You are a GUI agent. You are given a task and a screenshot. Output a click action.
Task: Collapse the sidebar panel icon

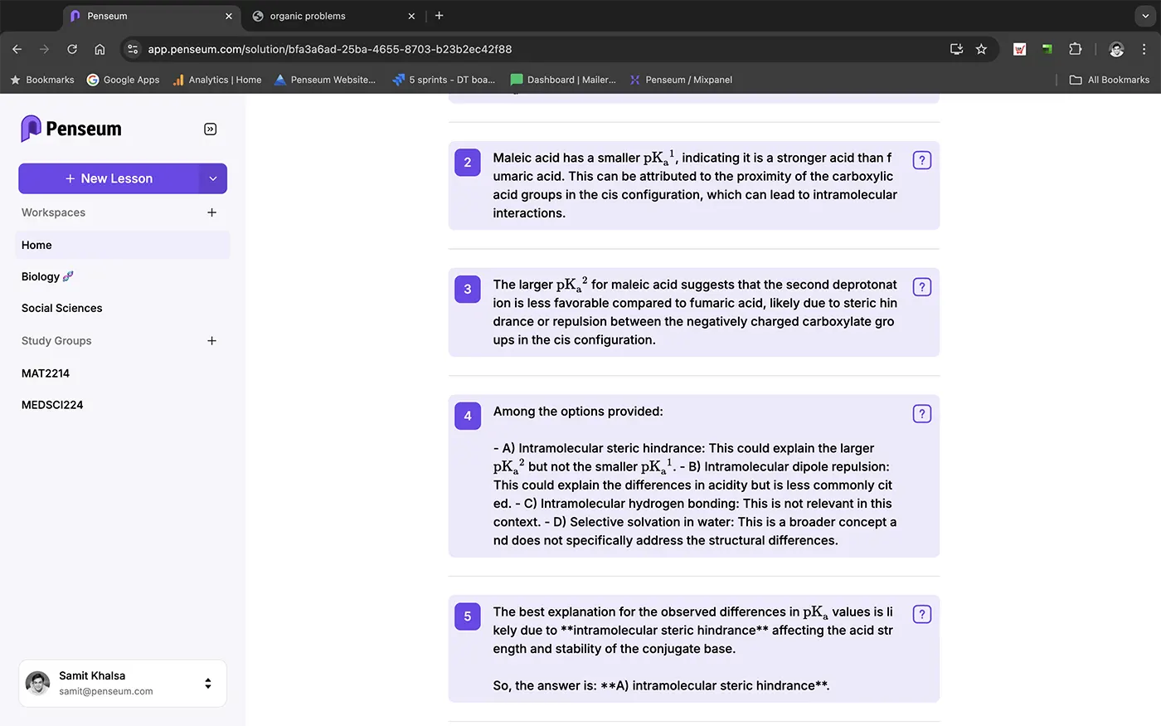[x=211, y=129]
